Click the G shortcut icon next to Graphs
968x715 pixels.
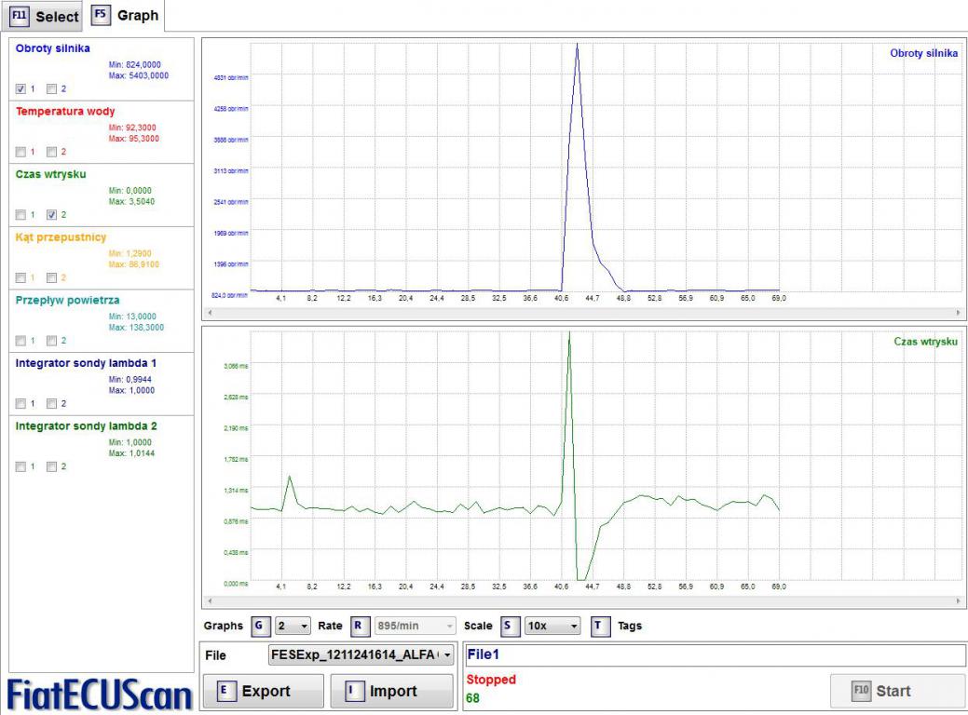pos(260,627)
